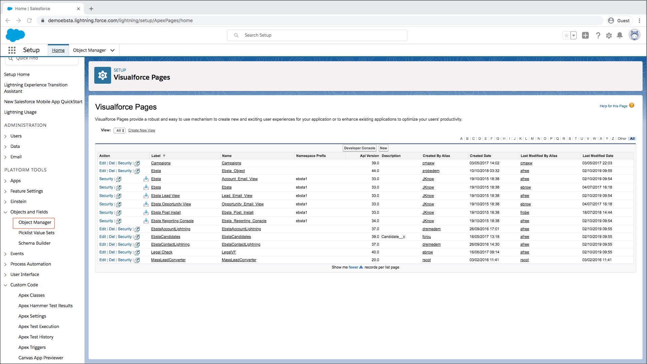The height and width of the screenshot is (364, 647).
Task: Expand the Apps section
Action: (x=5, y=181)
